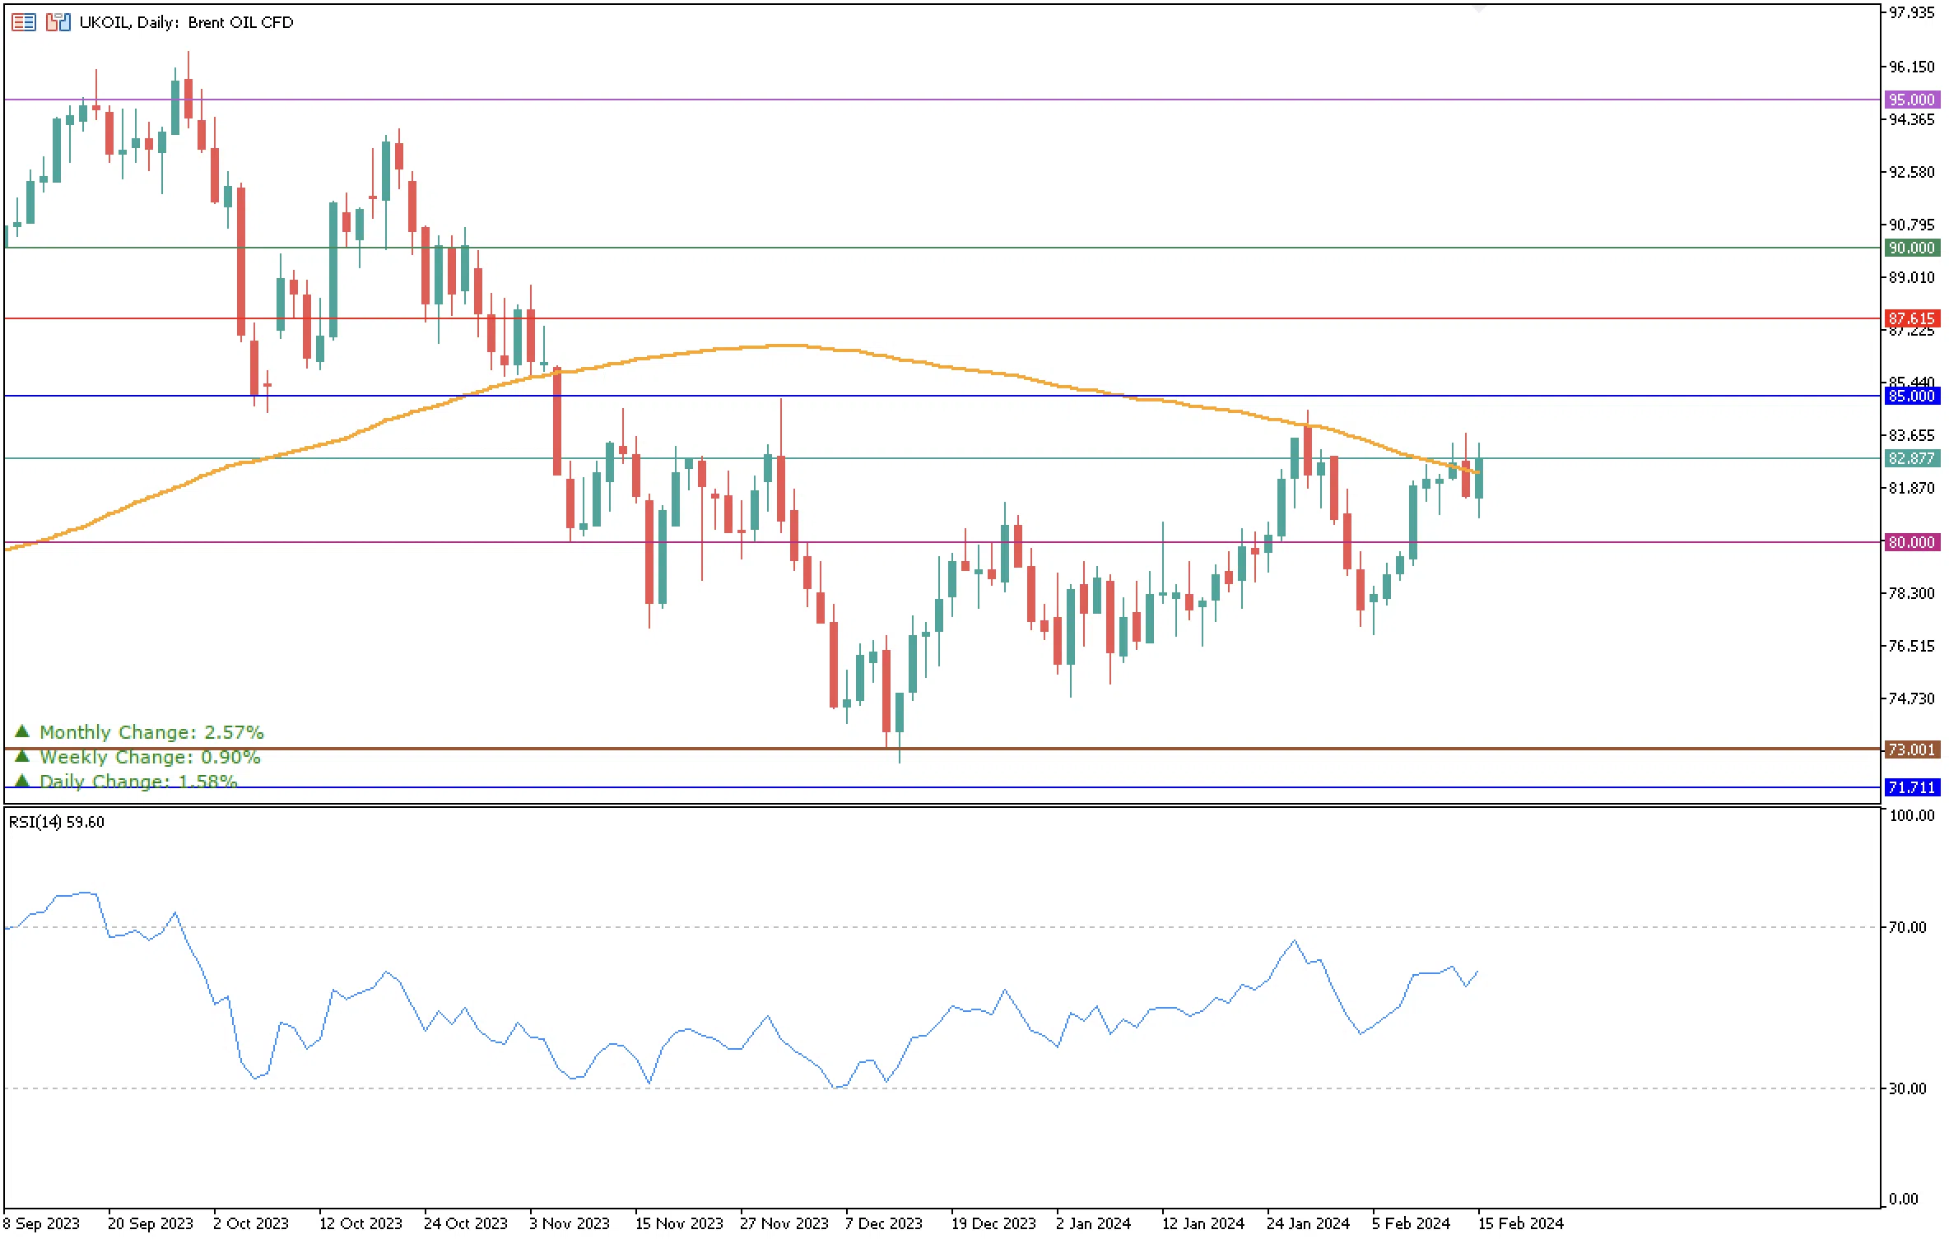Click the 7 Dec 2023 date marker

tap(882, 1223)
